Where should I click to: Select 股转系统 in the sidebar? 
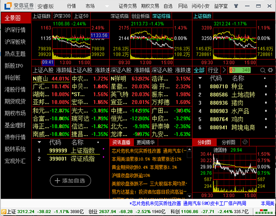15,149
